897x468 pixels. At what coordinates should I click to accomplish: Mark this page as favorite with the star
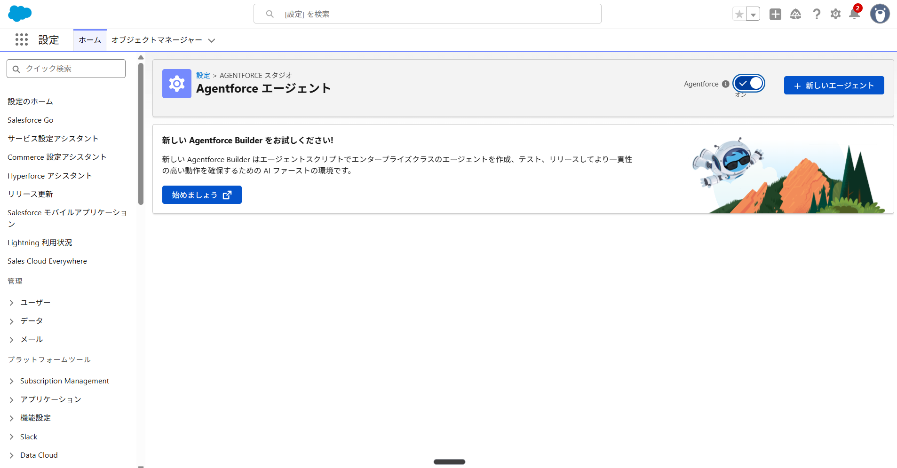point(738,14)
